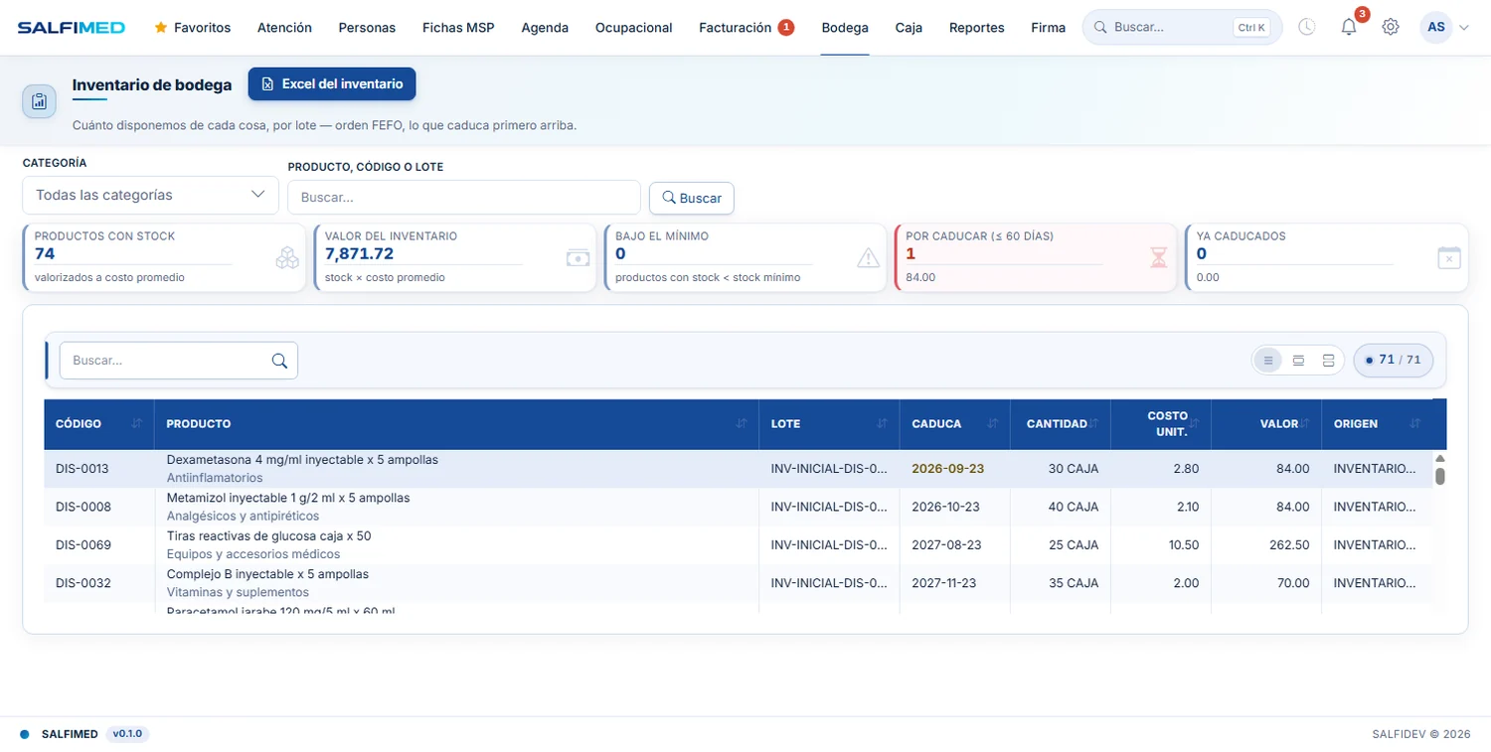This screenshot has height=752, width=1491.
Task: Open the Agenda menu
Action: pos(545,28)
